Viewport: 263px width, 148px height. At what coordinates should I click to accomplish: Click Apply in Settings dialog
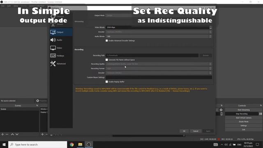(208, 131)
